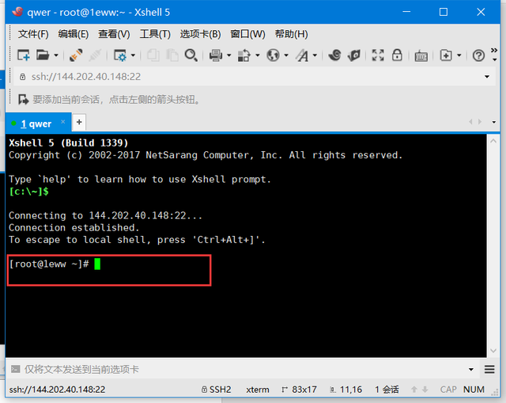Open the 查看(V) menu
Viewport: 506px width, 403px height.
coord(114,34)
